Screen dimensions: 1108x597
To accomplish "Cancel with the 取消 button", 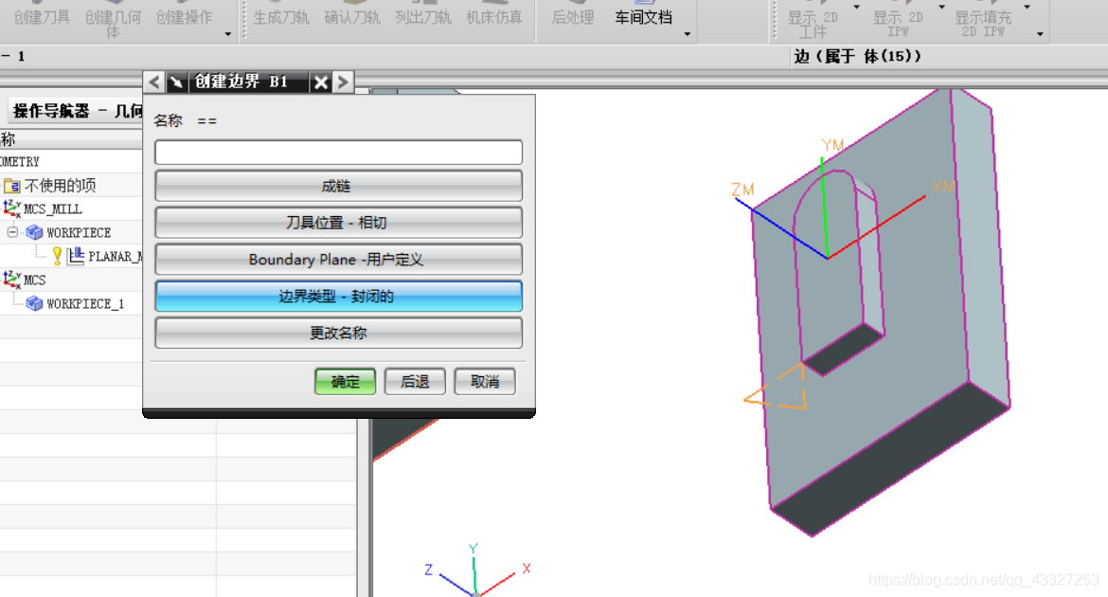I will point(485,382).
